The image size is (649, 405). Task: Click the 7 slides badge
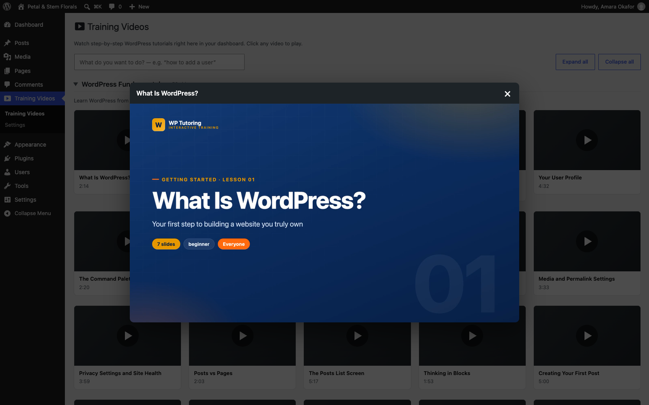point(166,244)
